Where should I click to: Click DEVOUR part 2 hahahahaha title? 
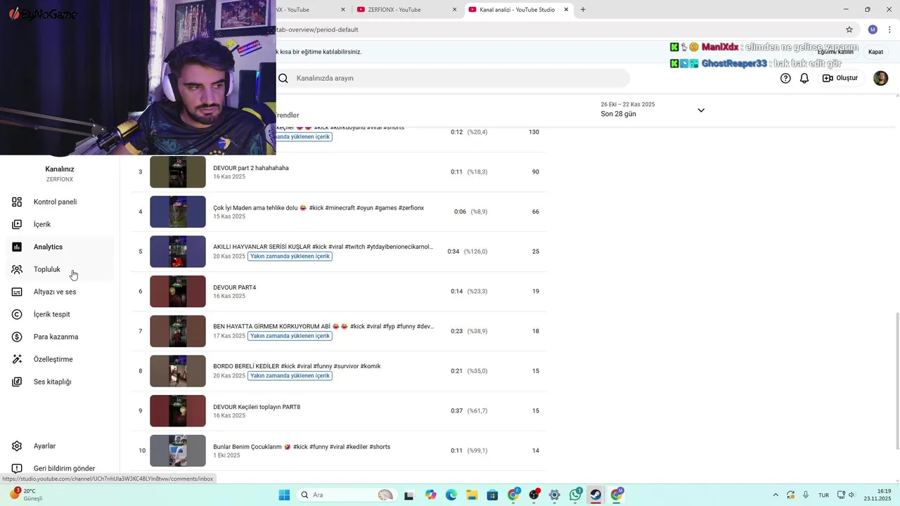(251, 168)
